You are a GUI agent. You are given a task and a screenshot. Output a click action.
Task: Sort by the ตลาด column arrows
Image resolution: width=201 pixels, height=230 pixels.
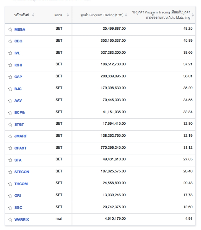68,15
